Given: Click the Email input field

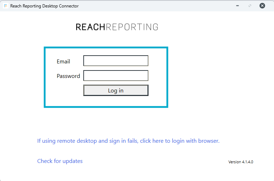Looking at the screenshot, I should point(116,61).
